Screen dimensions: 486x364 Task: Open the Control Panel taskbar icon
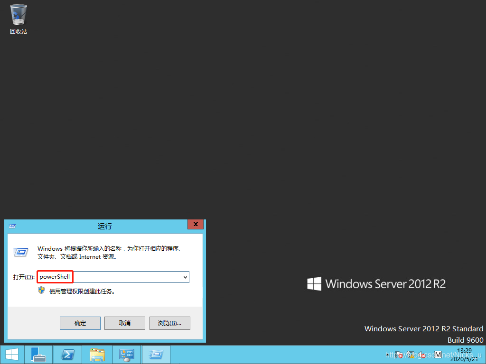pos(126,355)
